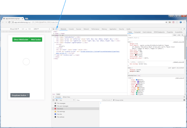The width and height of the screenshot is (187, 128).
Task: Clear the console with the ban icon
Action: pyautogui.click(x=57, y=100)
